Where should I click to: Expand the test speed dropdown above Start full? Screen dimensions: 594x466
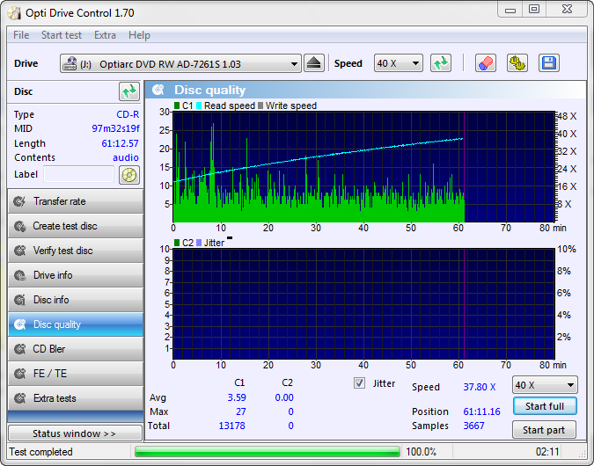pyautogui.click(x=545, y=385)
